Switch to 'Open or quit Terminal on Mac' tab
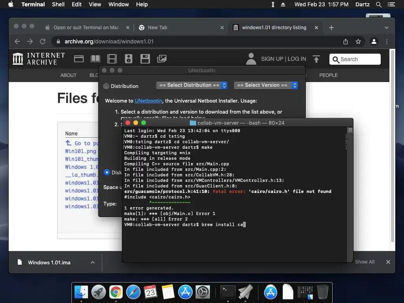The width and height of the screenshot is (404, 303). coord(87,28)
